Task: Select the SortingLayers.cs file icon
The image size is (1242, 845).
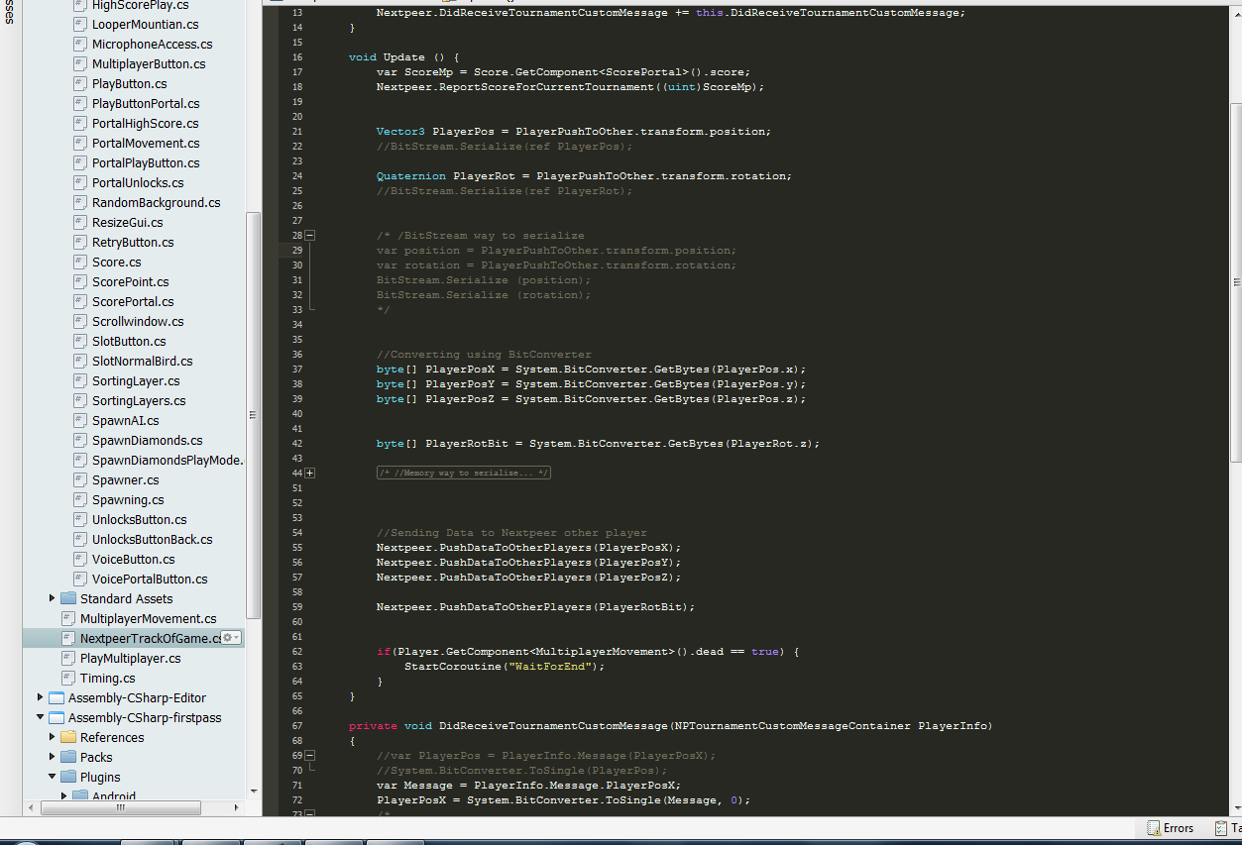Action: 80,401
